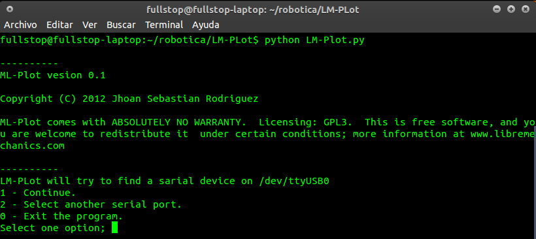Click the 'ML-Plot vesion 0.1' line
The width and height of the screenshot is (536, 239).
pyautogui.click(x=53, y=75)
